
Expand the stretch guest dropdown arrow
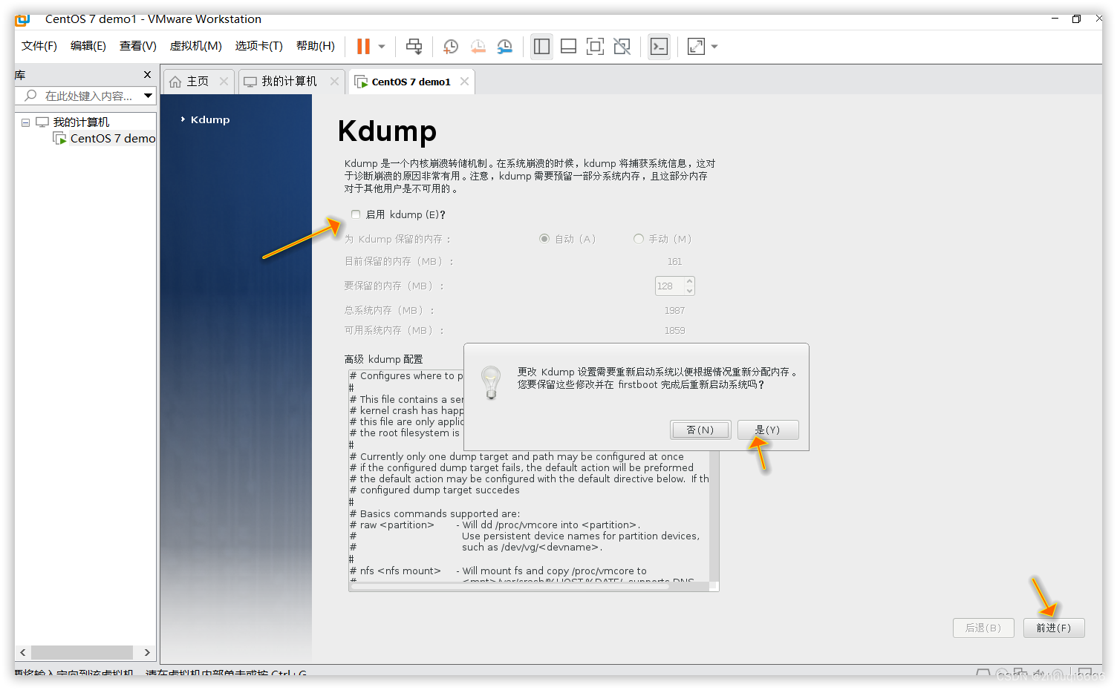coord(714,47)
